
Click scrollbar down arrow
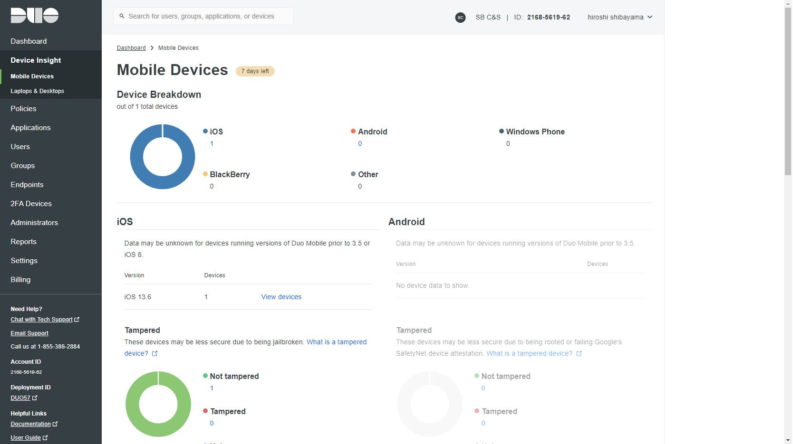(x=788, y=440)
